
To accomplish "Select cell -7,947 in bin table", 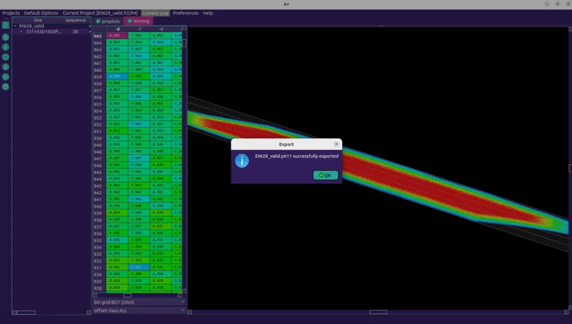I will pos(139,158).
